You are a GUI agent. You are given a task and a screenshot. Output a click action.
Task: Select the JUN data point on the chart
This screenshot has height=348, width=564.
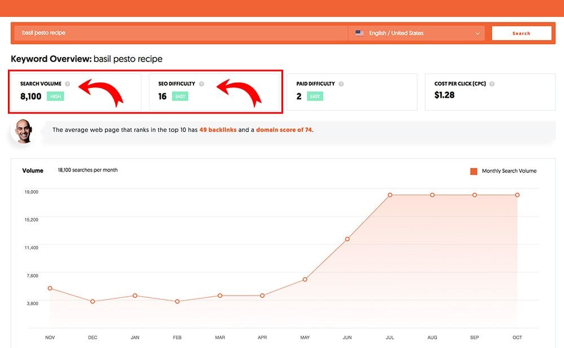(x=347, y=239)
